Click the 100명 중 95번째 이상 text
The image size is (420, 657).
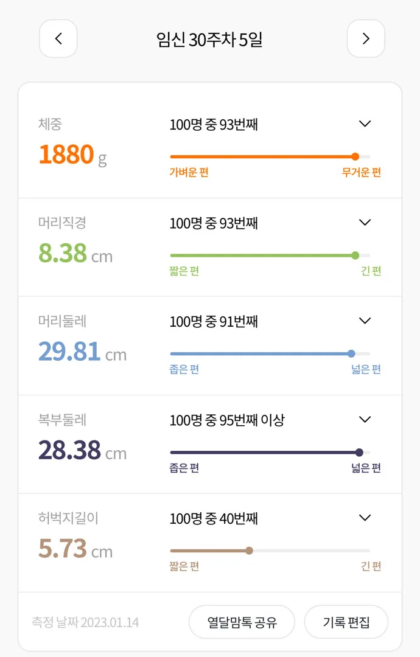227,420
